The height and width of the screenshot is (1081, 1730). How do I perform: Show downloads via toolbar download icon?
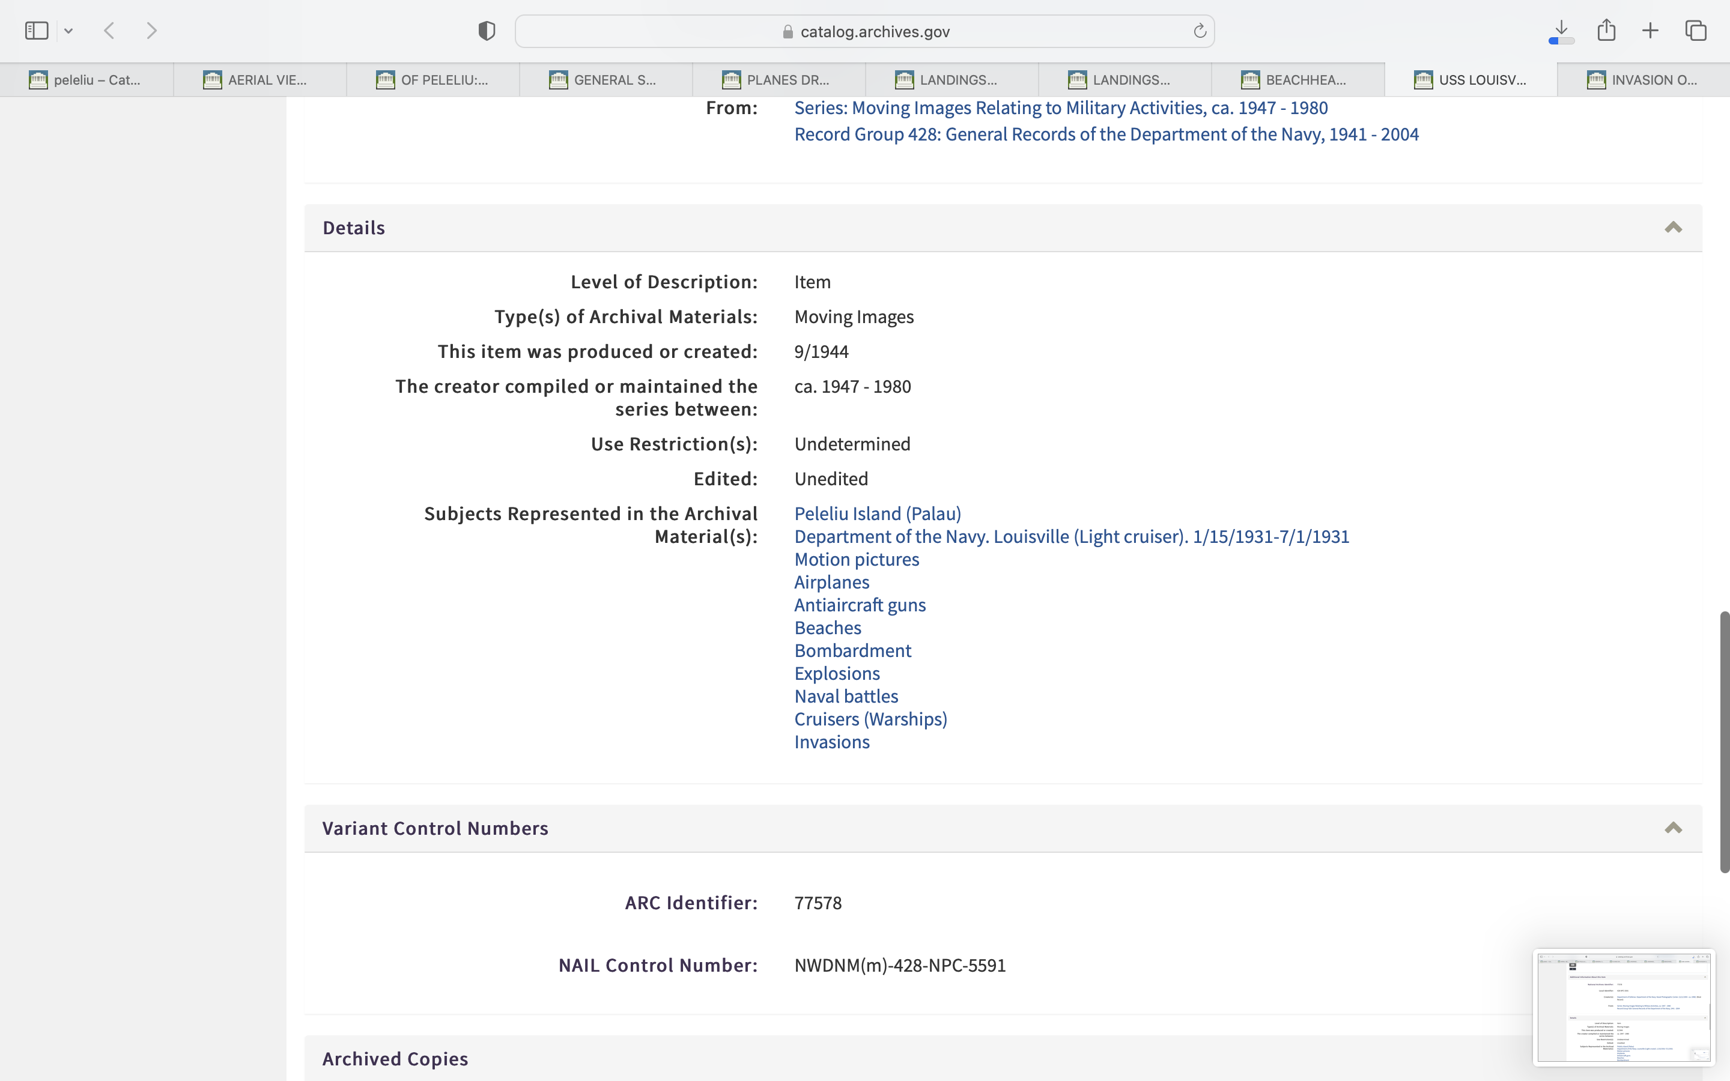(1561, 31)
